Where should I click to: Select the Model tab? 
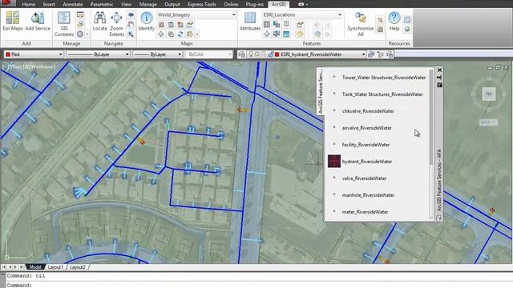(x=35, y=267)
